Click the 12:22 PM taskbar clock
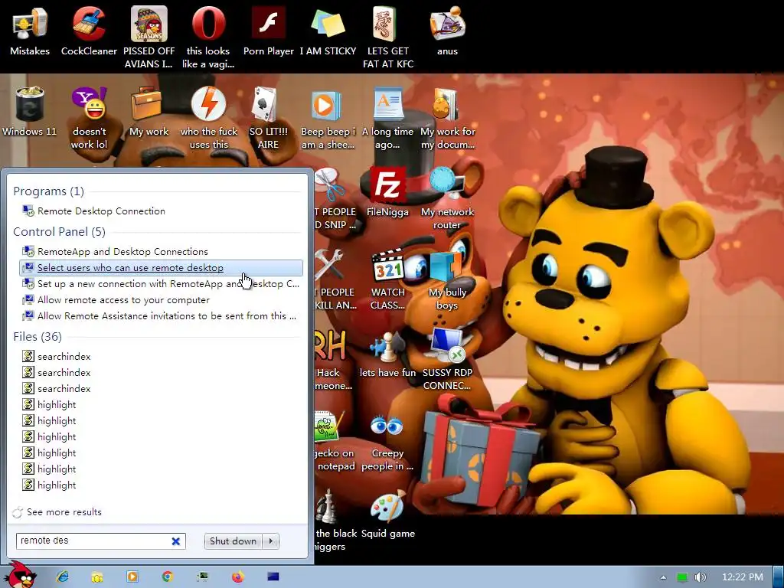Image resolution: width=784 pixels, height=588 pixels. coord(742,577)
